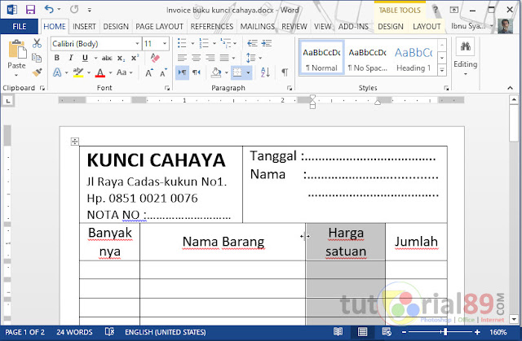This screenshot has width=522, height=341.
Task: Toggle Subscript formatting
Action: coord(121,58)
